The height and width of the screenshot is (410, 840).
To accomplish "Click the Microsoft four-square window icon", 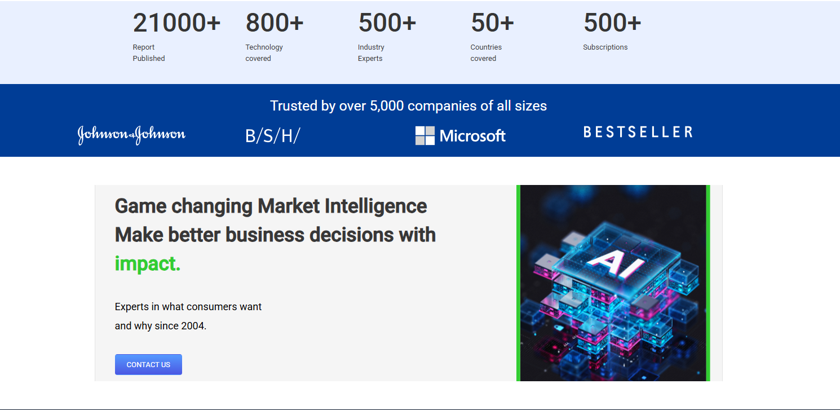I will tap(425, 135).
